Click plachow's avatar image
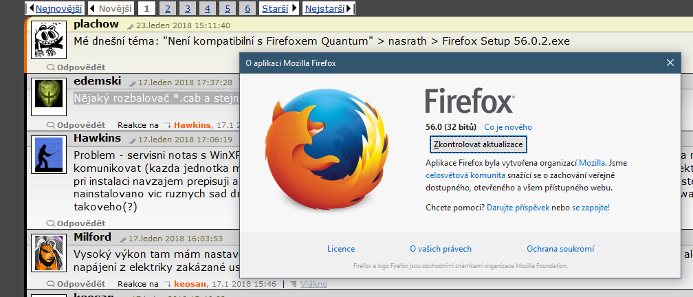Screen dimensions: 693x297 pos(49,40)
